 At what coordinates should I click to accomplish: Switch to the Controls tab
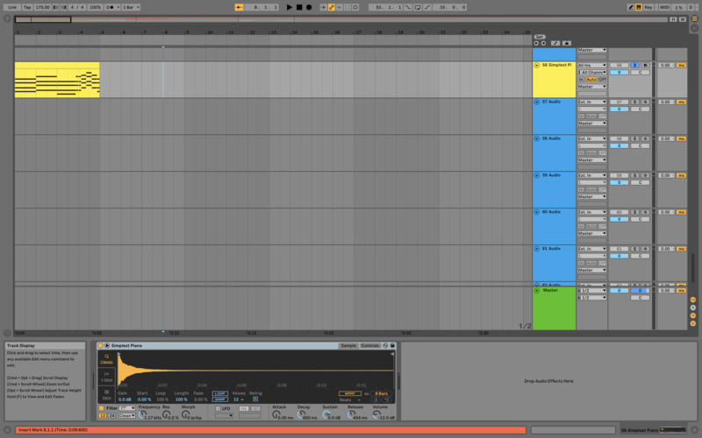click(370, 346)
